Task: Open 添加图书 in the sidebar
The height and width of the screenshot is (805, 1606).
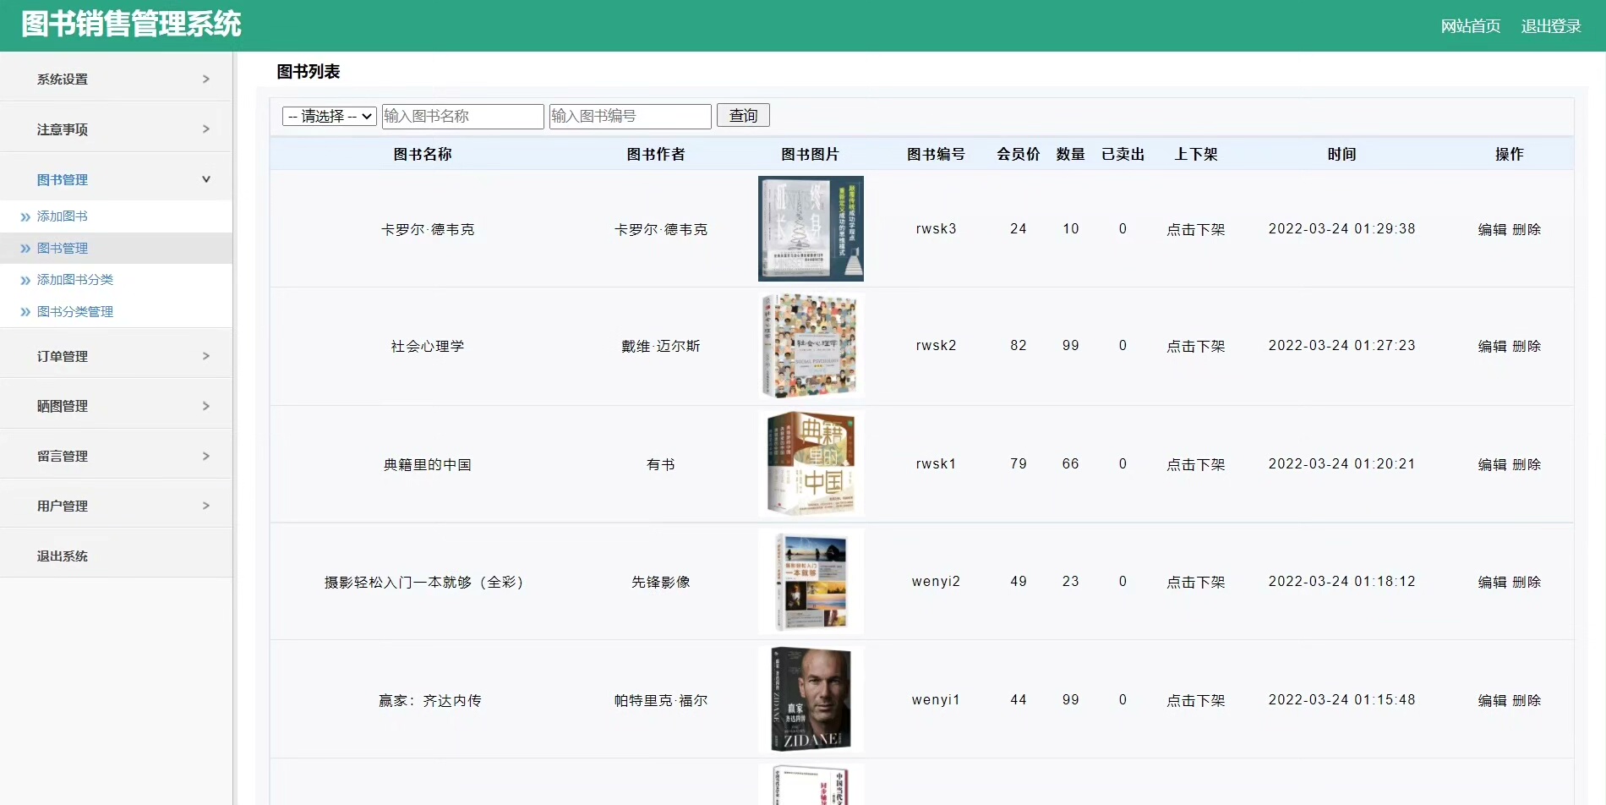Action: (x=62, y=216)
